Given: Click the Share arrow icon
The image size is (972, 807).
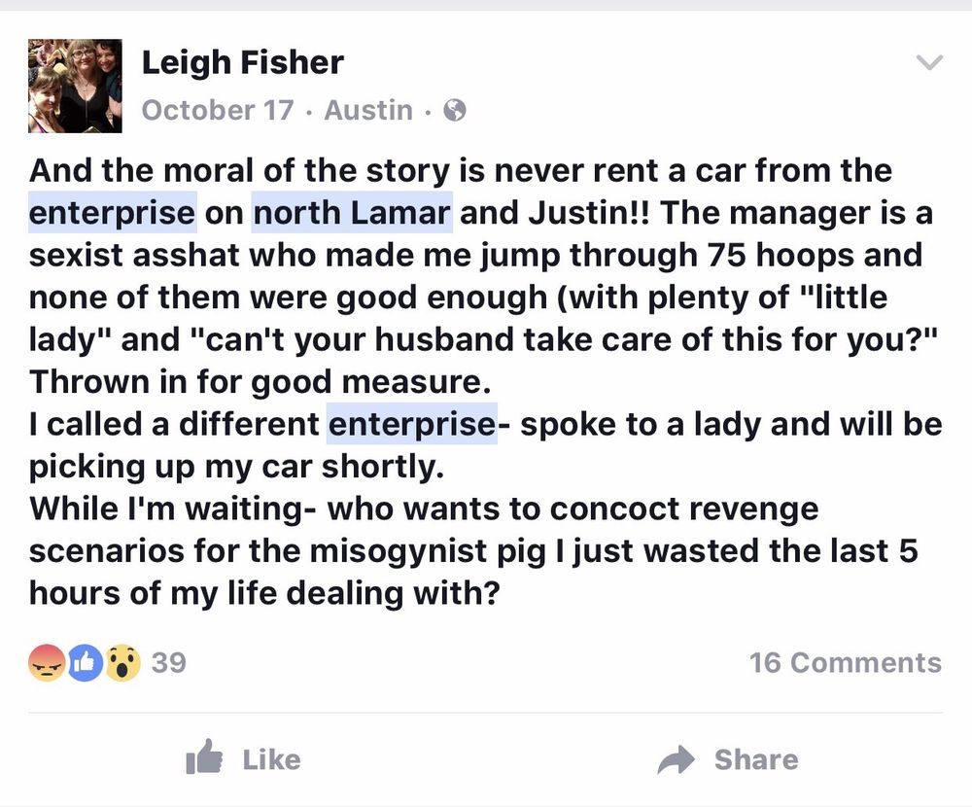Looking at the screenshot, I should pos(677,759).
